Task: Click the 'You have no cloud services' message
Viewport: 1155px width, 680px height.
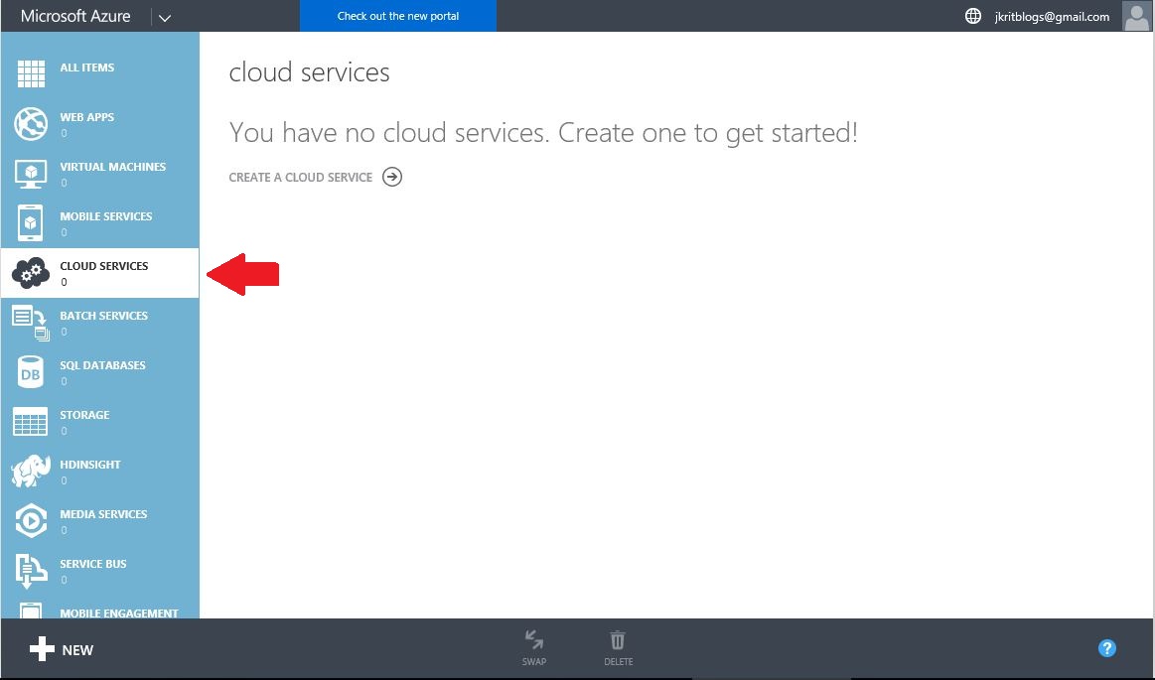Action: coord(543,133)
